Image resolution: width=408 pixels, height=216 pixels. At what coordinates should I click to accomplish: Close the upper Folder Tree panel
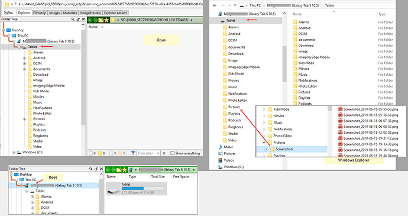83,19
